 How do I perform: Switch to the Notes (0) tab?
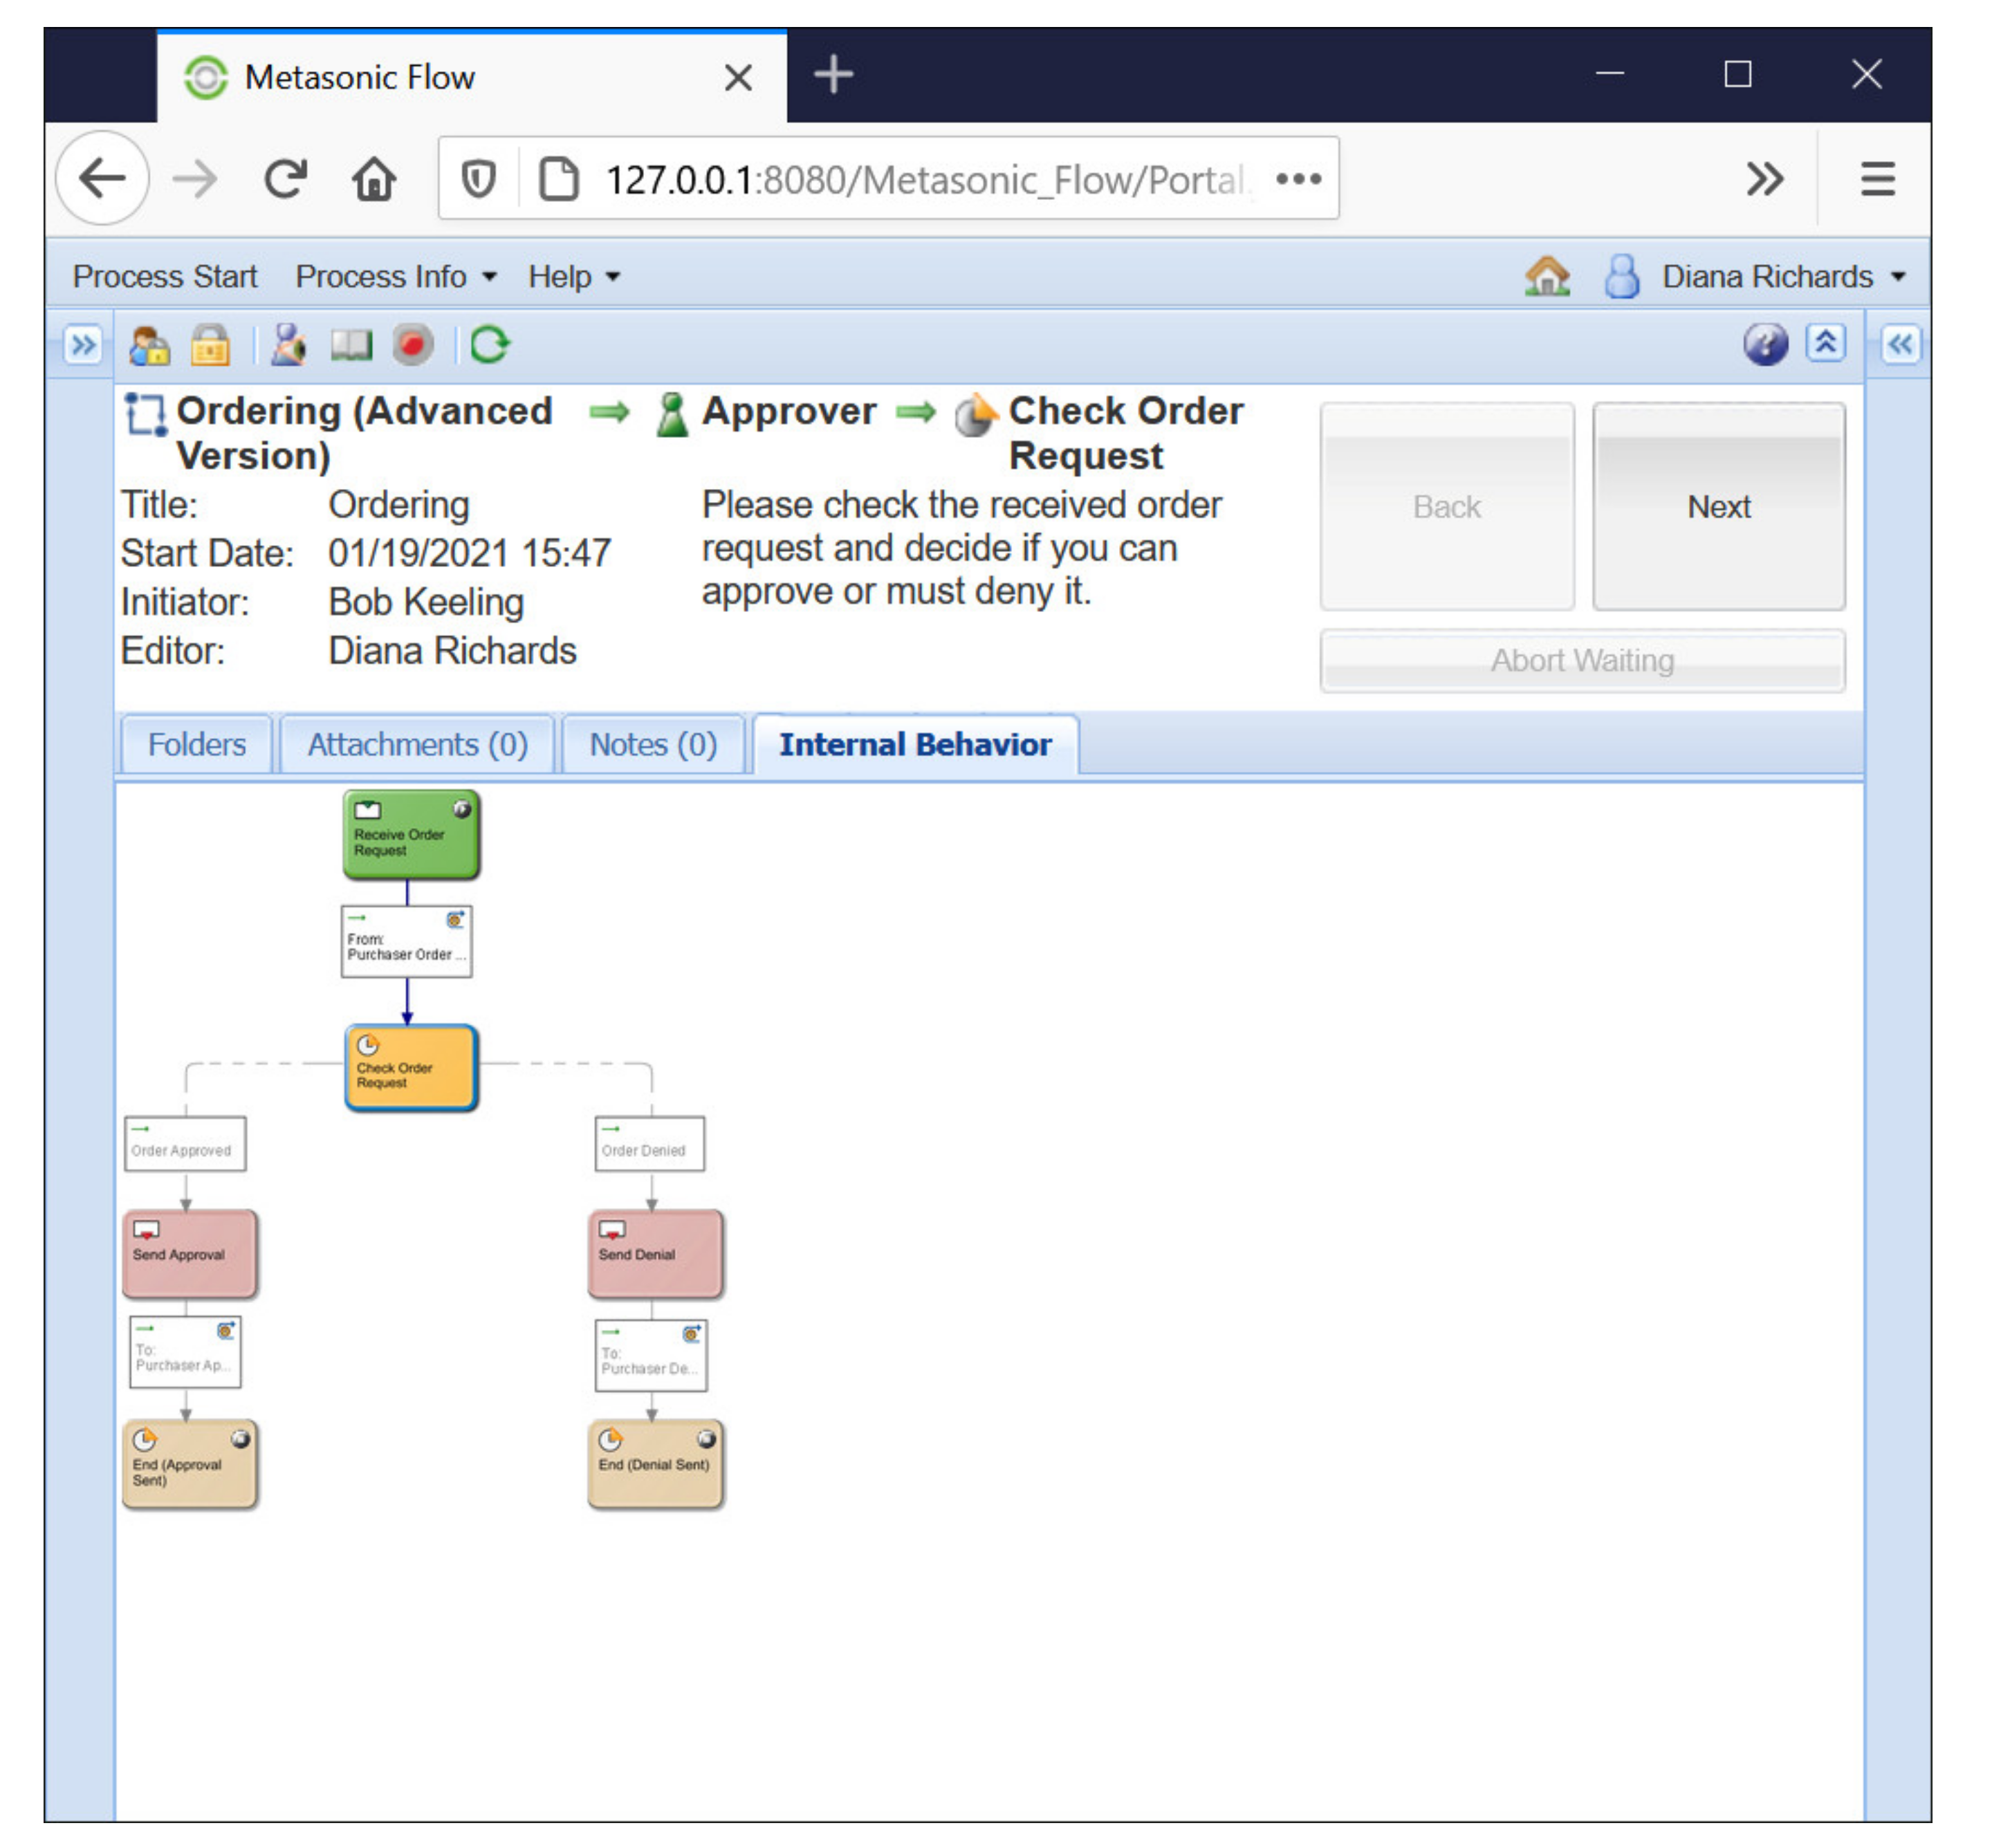[653, 745]
